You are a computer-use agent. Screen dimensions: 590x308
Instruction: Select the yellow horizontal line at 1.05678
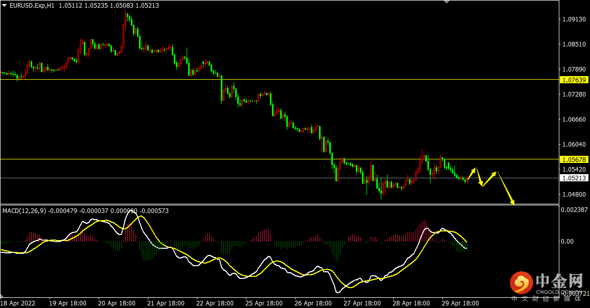click(x=280, y=159)
